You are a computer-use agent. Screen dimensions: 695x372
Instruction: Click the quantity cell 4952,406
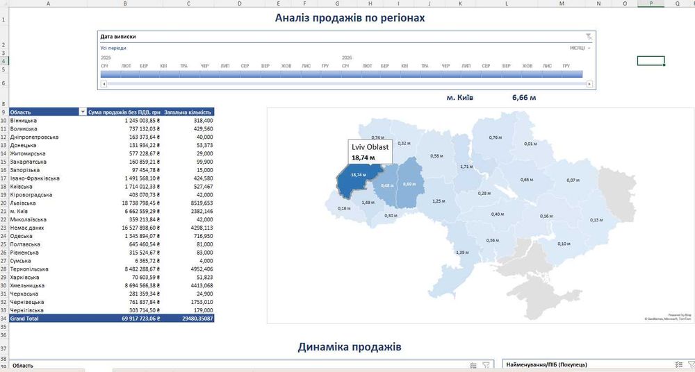pyautogui.click(x=202, y=269)
